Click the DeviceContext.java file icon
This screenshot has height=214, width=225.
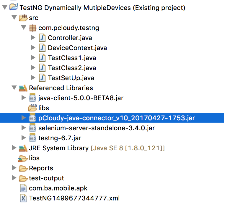click(42, 48)
